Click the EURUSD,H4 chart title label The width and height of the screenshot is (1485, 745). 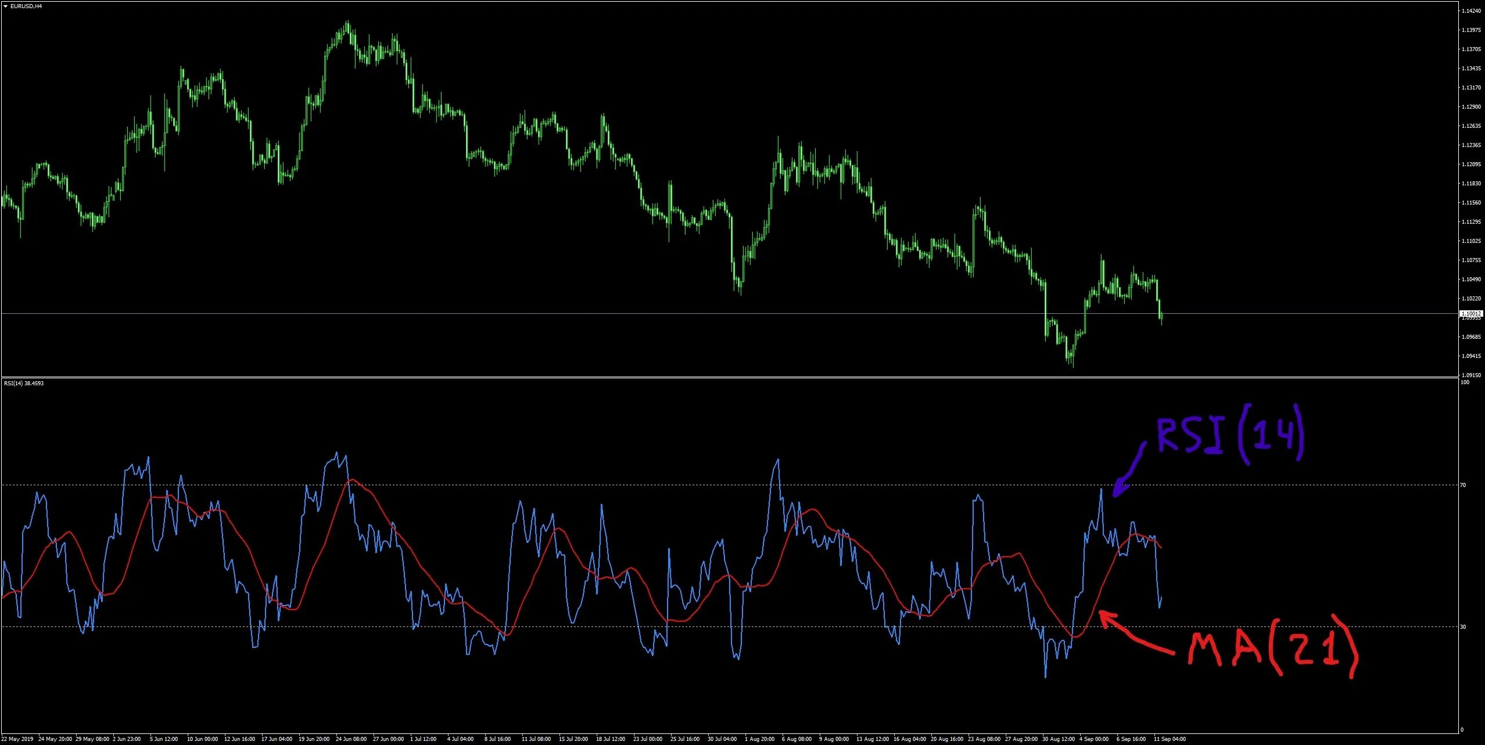point(26,6)
